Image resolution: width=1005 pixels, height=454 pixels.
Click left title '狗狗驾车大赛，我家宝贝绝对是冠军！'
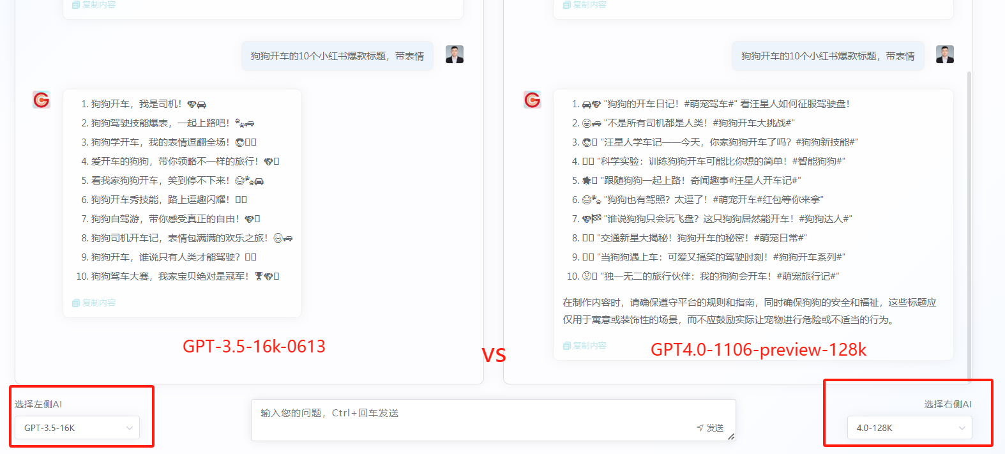(170, 276)
